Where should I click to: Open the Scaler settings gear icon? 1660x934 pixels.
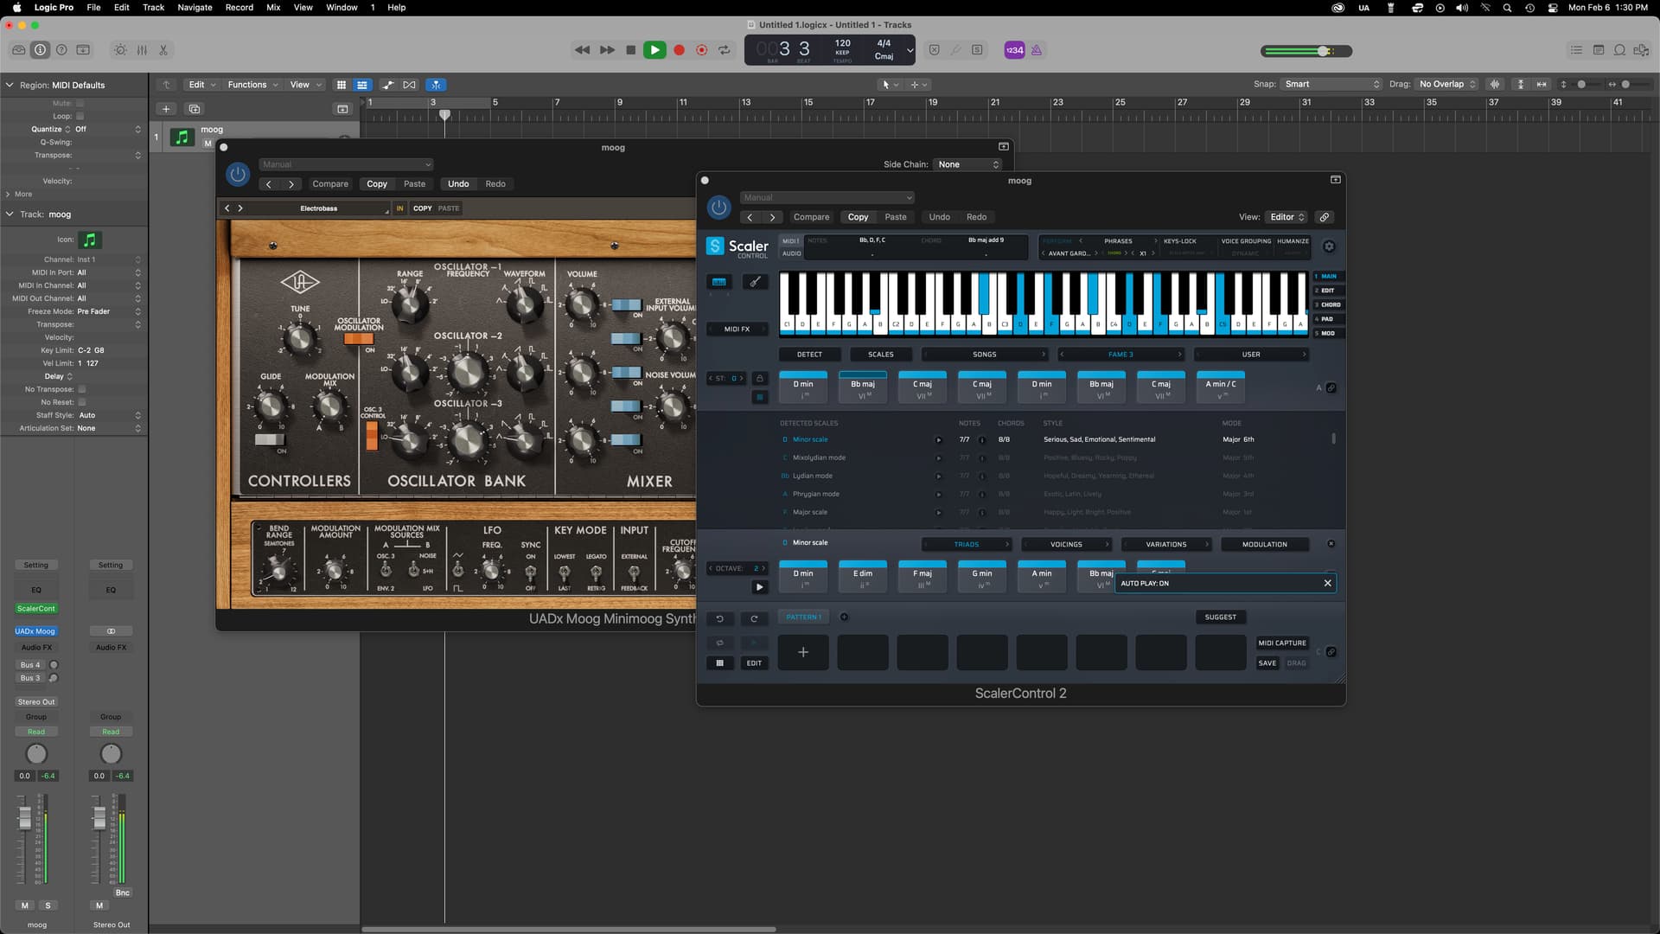[1329, 246]
